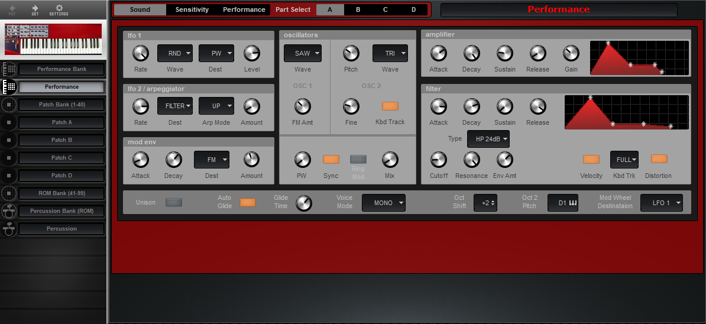
Task: Click the Percussion Bank (ROM) drum icon
Action: point(9,211)
